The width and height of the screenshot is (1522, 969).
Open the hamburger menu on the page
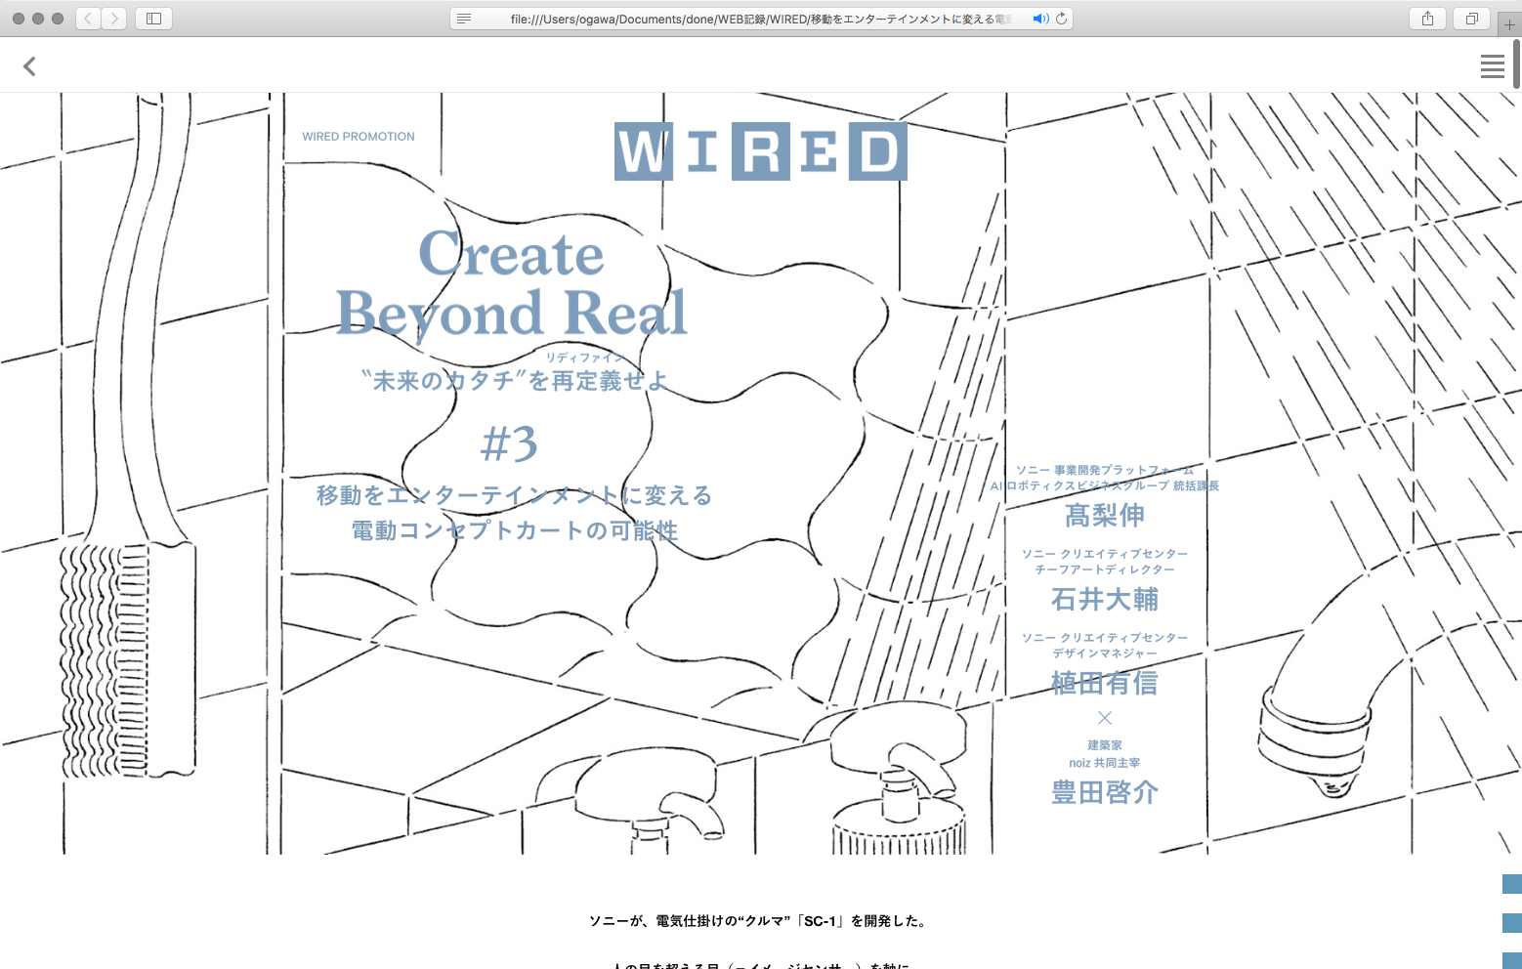1492,66
